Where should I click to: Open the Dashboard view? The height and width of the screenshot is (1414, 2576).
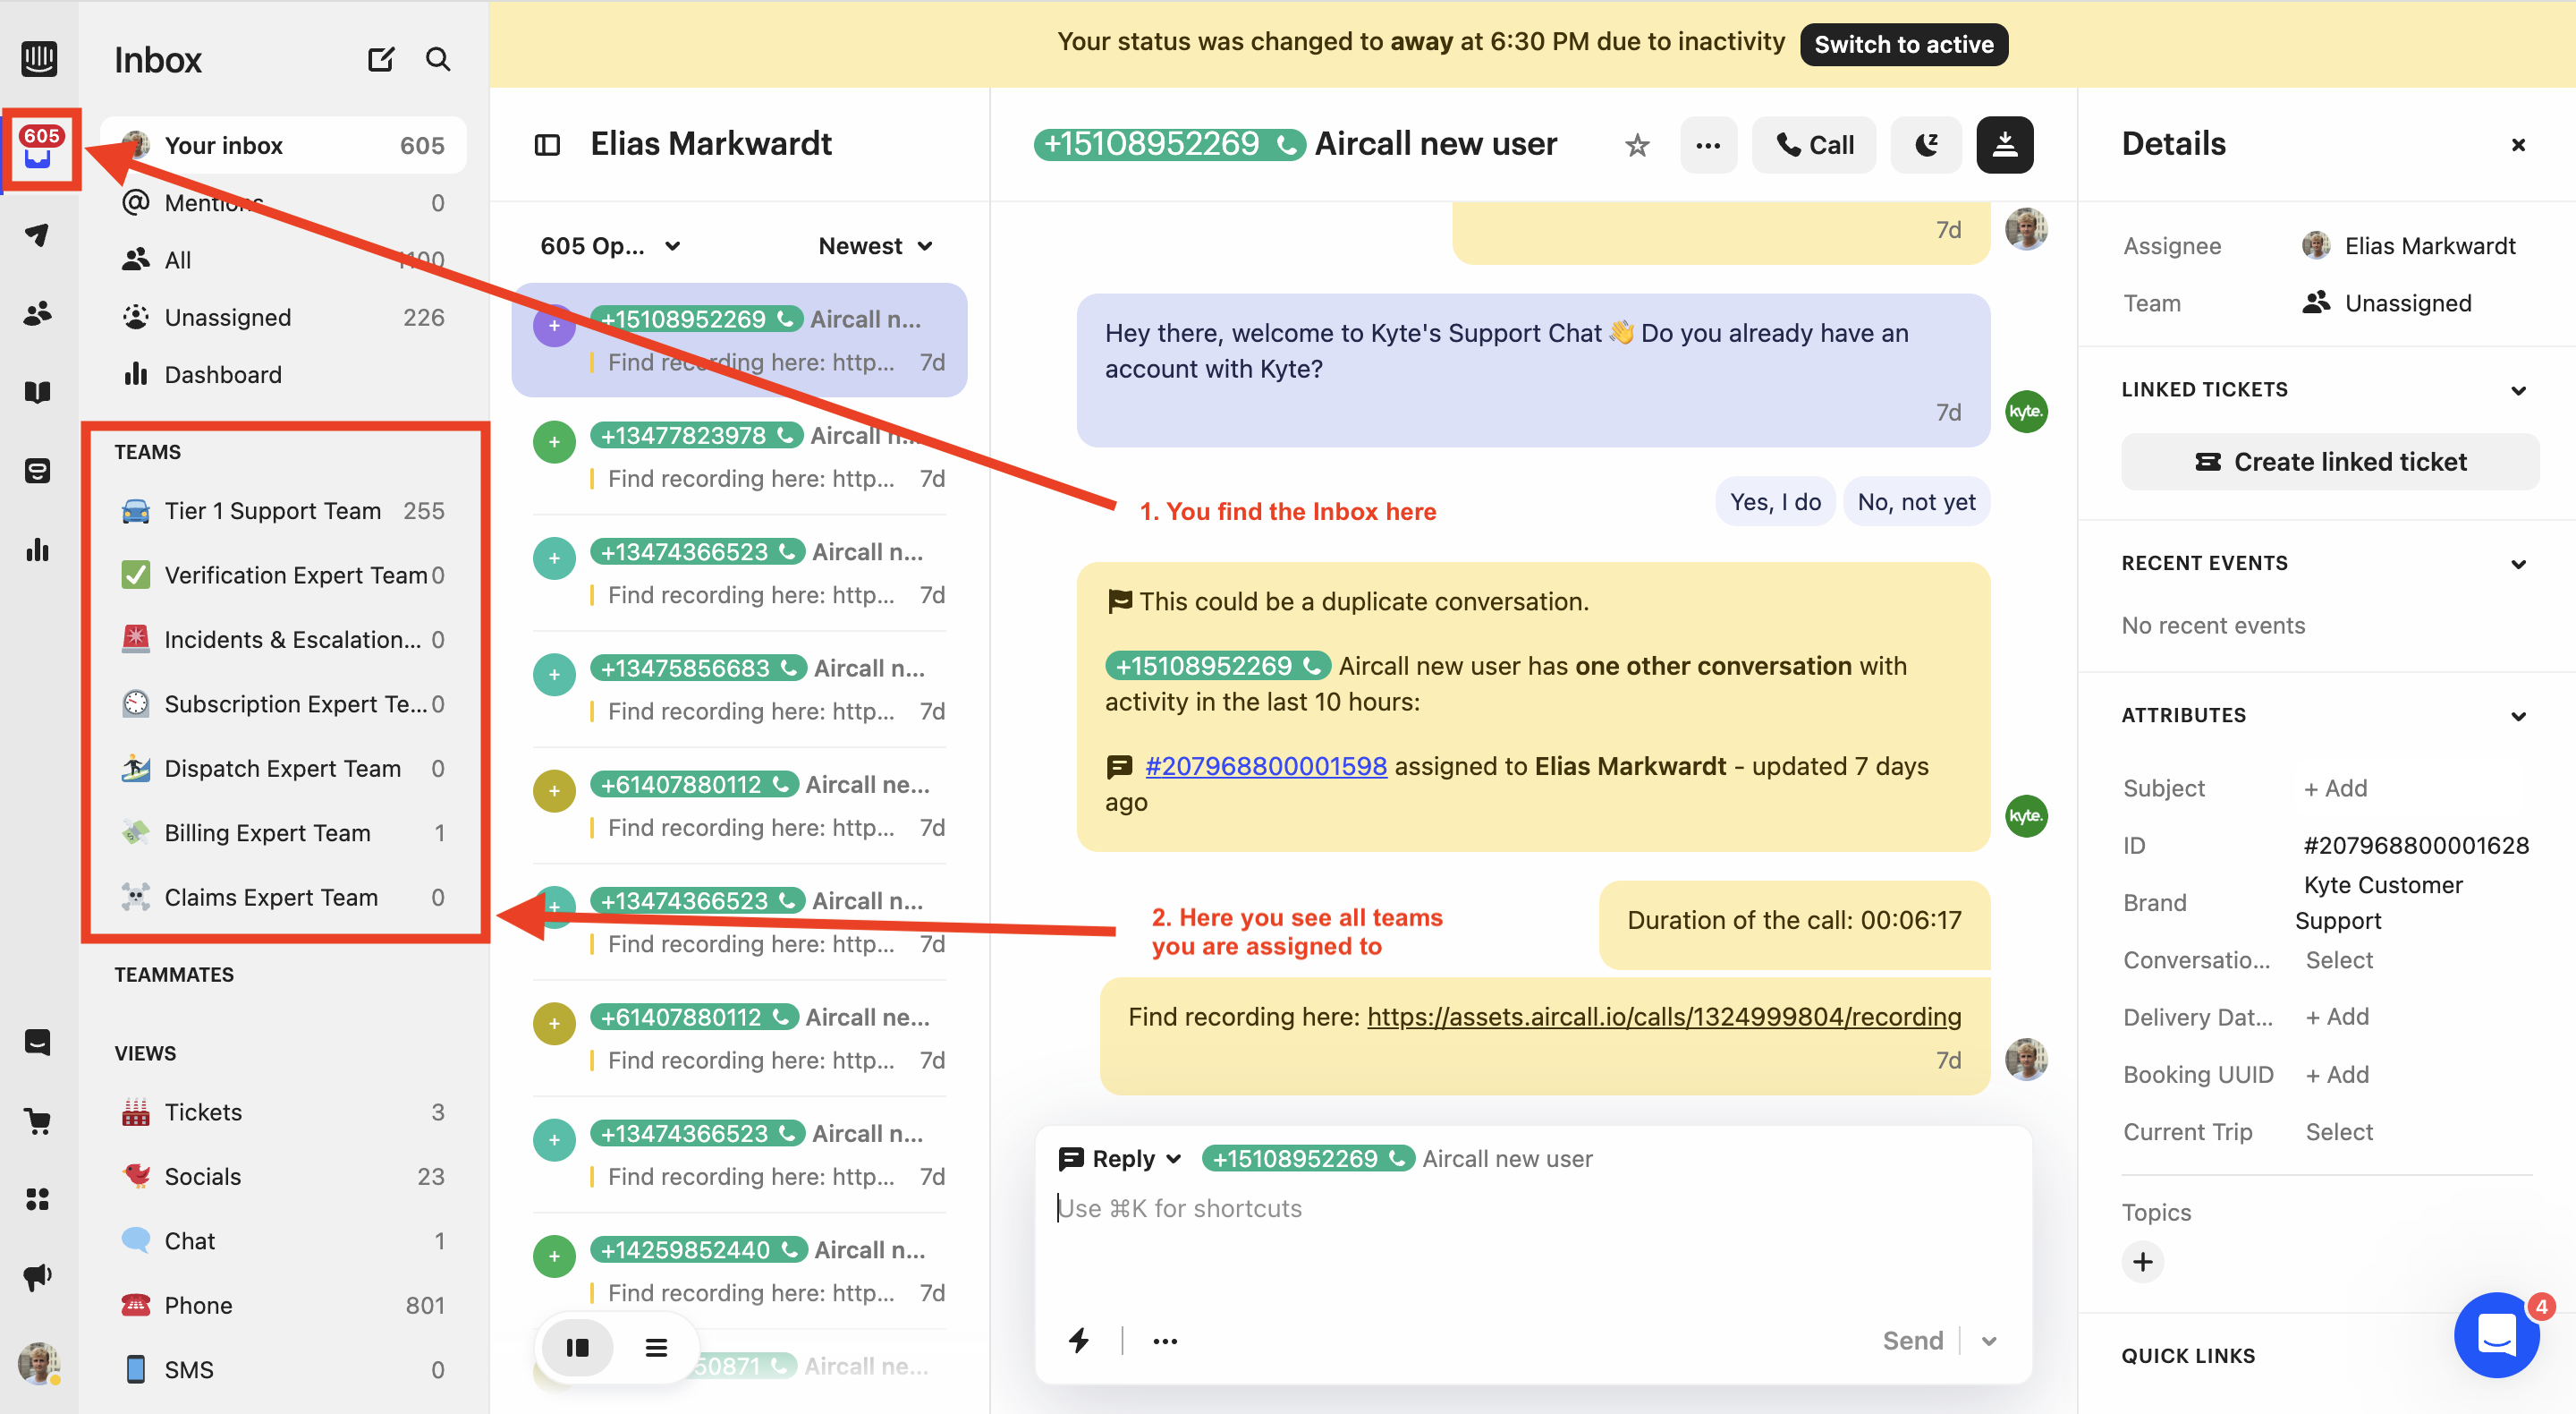click(x=283, y=374)
